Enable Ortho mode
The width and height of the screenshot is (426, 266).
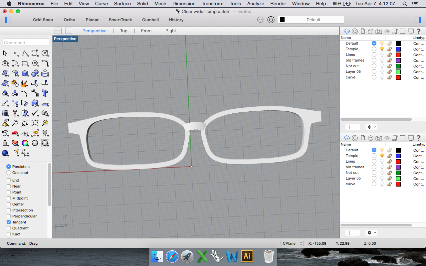[69, 20]
